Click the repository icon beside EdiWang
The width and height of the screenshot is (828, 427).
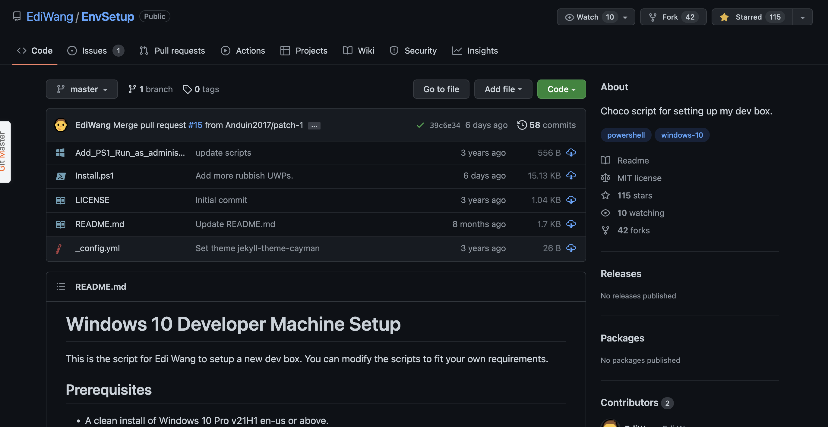coord(17,16)
